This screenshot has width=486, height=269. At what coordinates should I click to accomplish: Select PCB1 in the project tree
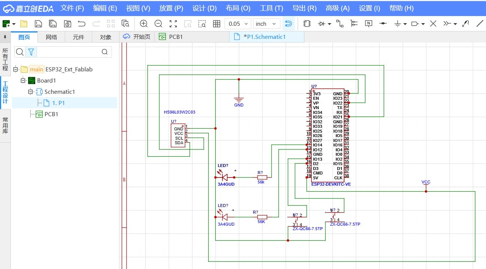pos(51,114)
